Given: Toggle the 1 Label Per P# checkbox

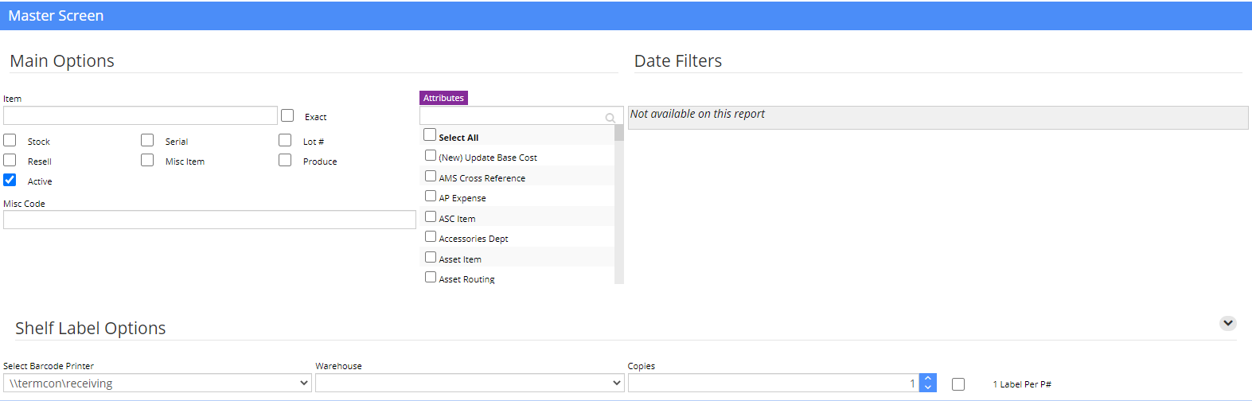Looking at the screenshot, I should [x=958, y=384].
